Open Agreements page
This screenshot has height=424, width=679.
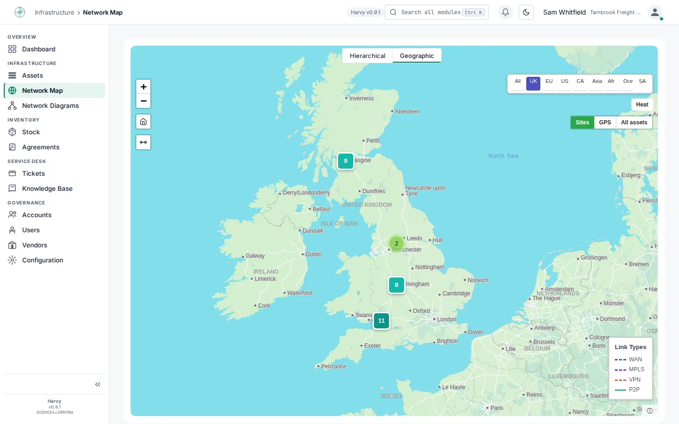(x=54, y=147)
